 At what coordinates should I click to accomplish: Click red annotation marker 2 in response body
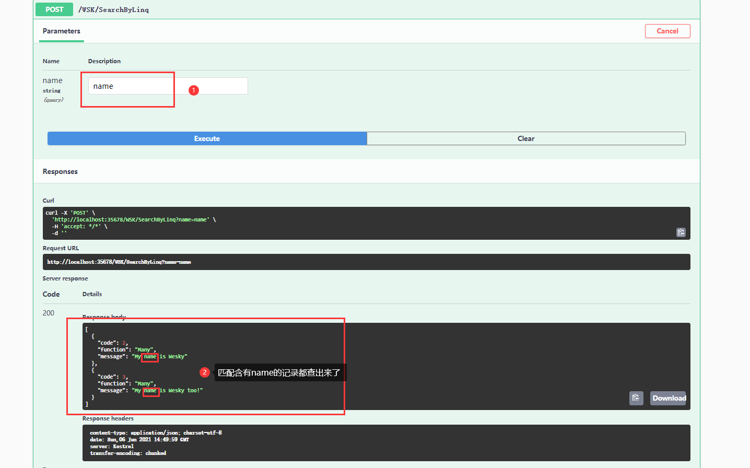[204, 372]
